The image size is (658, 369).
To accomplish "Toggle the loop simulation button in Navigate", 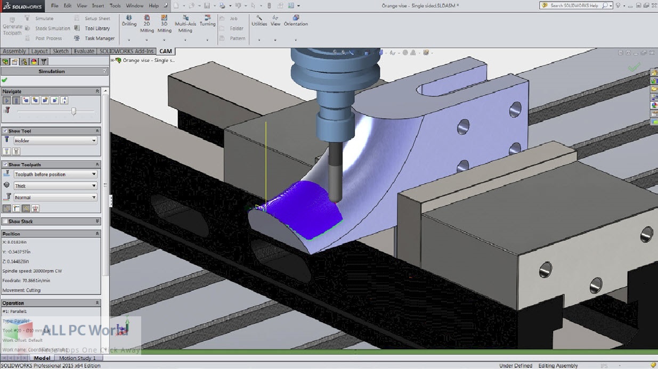I will point(64,100).
